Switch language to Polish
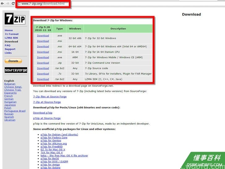The image size is (225, 169). [x=8, y=108]
